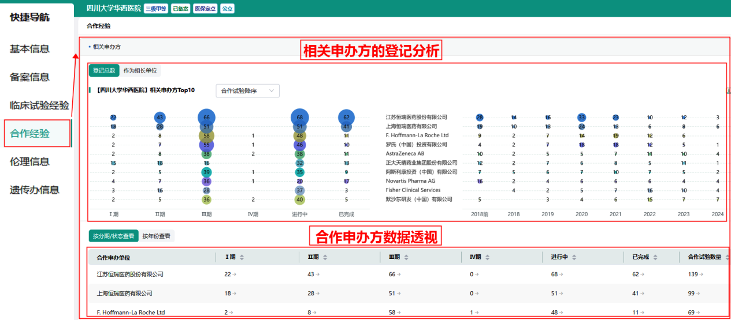
Task: Sort the Ⅱ期 column with its sort arrows
Action: [x=324, y=257]
